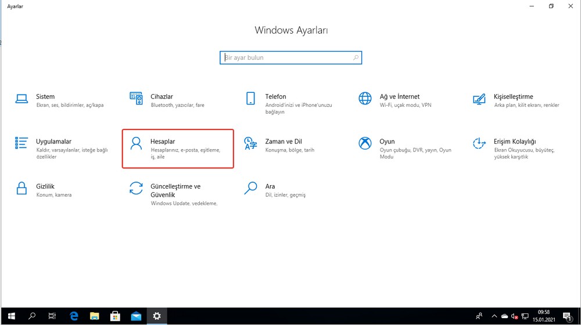
Task: Open Güncelleştirme ve Güvenlik sync icon
Action: point(136,188)
